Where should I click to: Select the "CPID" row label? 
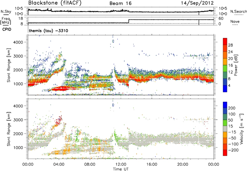tap(7, 29)
